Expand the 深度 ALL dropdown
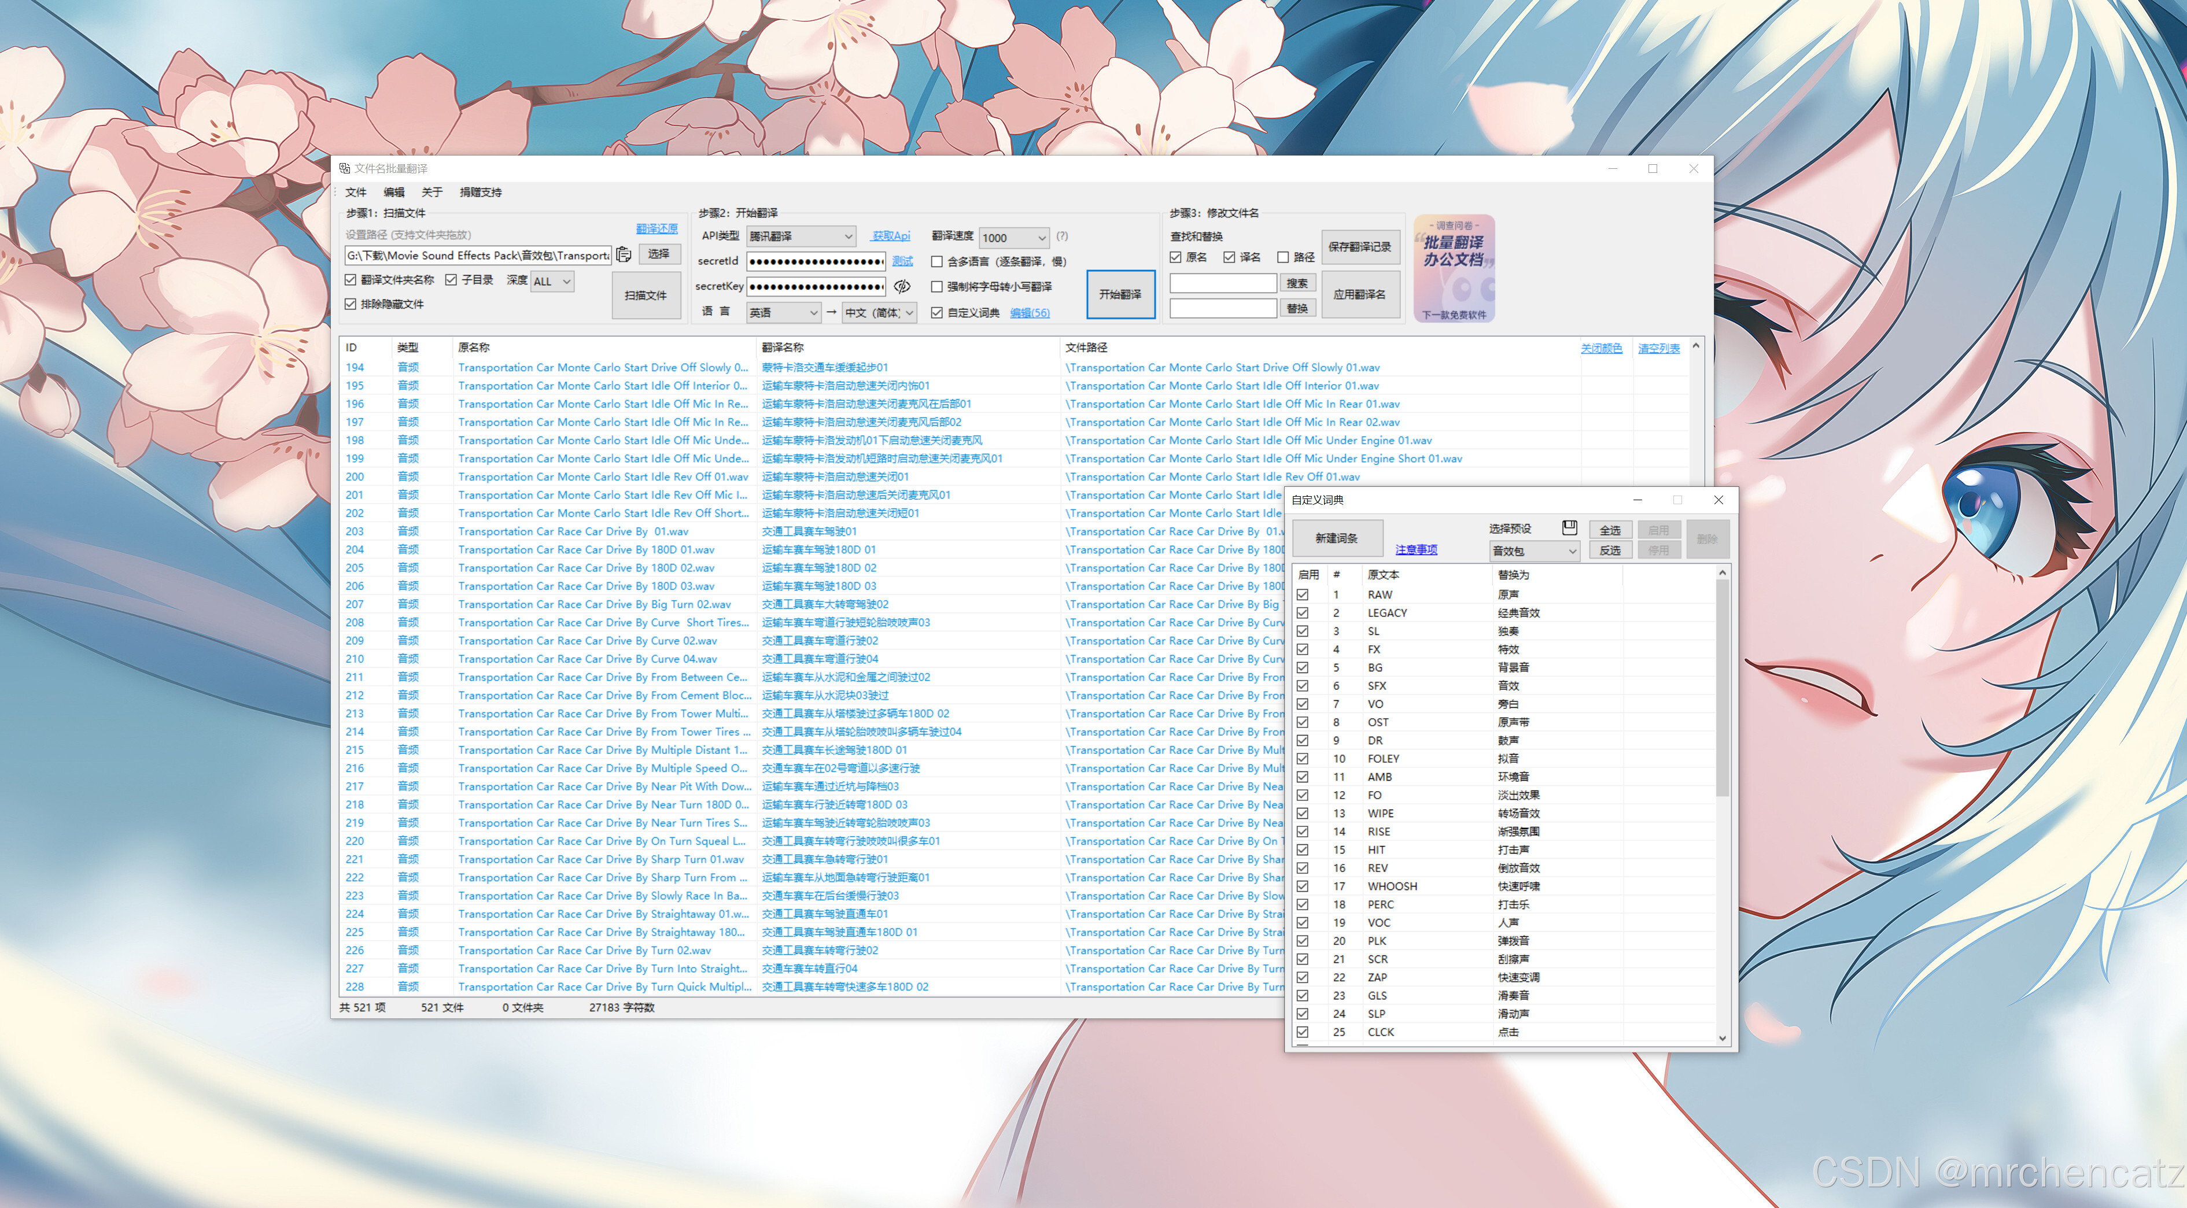The image size is (2187, 1208). 552,281
